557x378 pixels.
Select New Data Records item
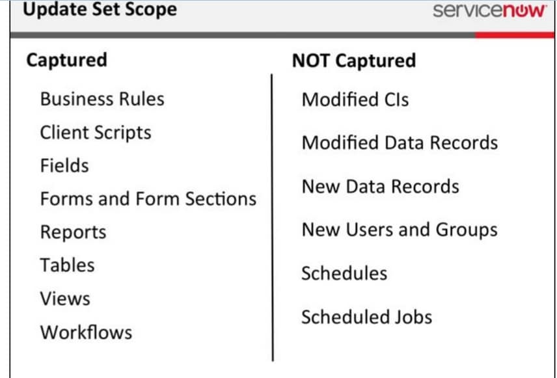pyautogui.click(x=380, y=187)
